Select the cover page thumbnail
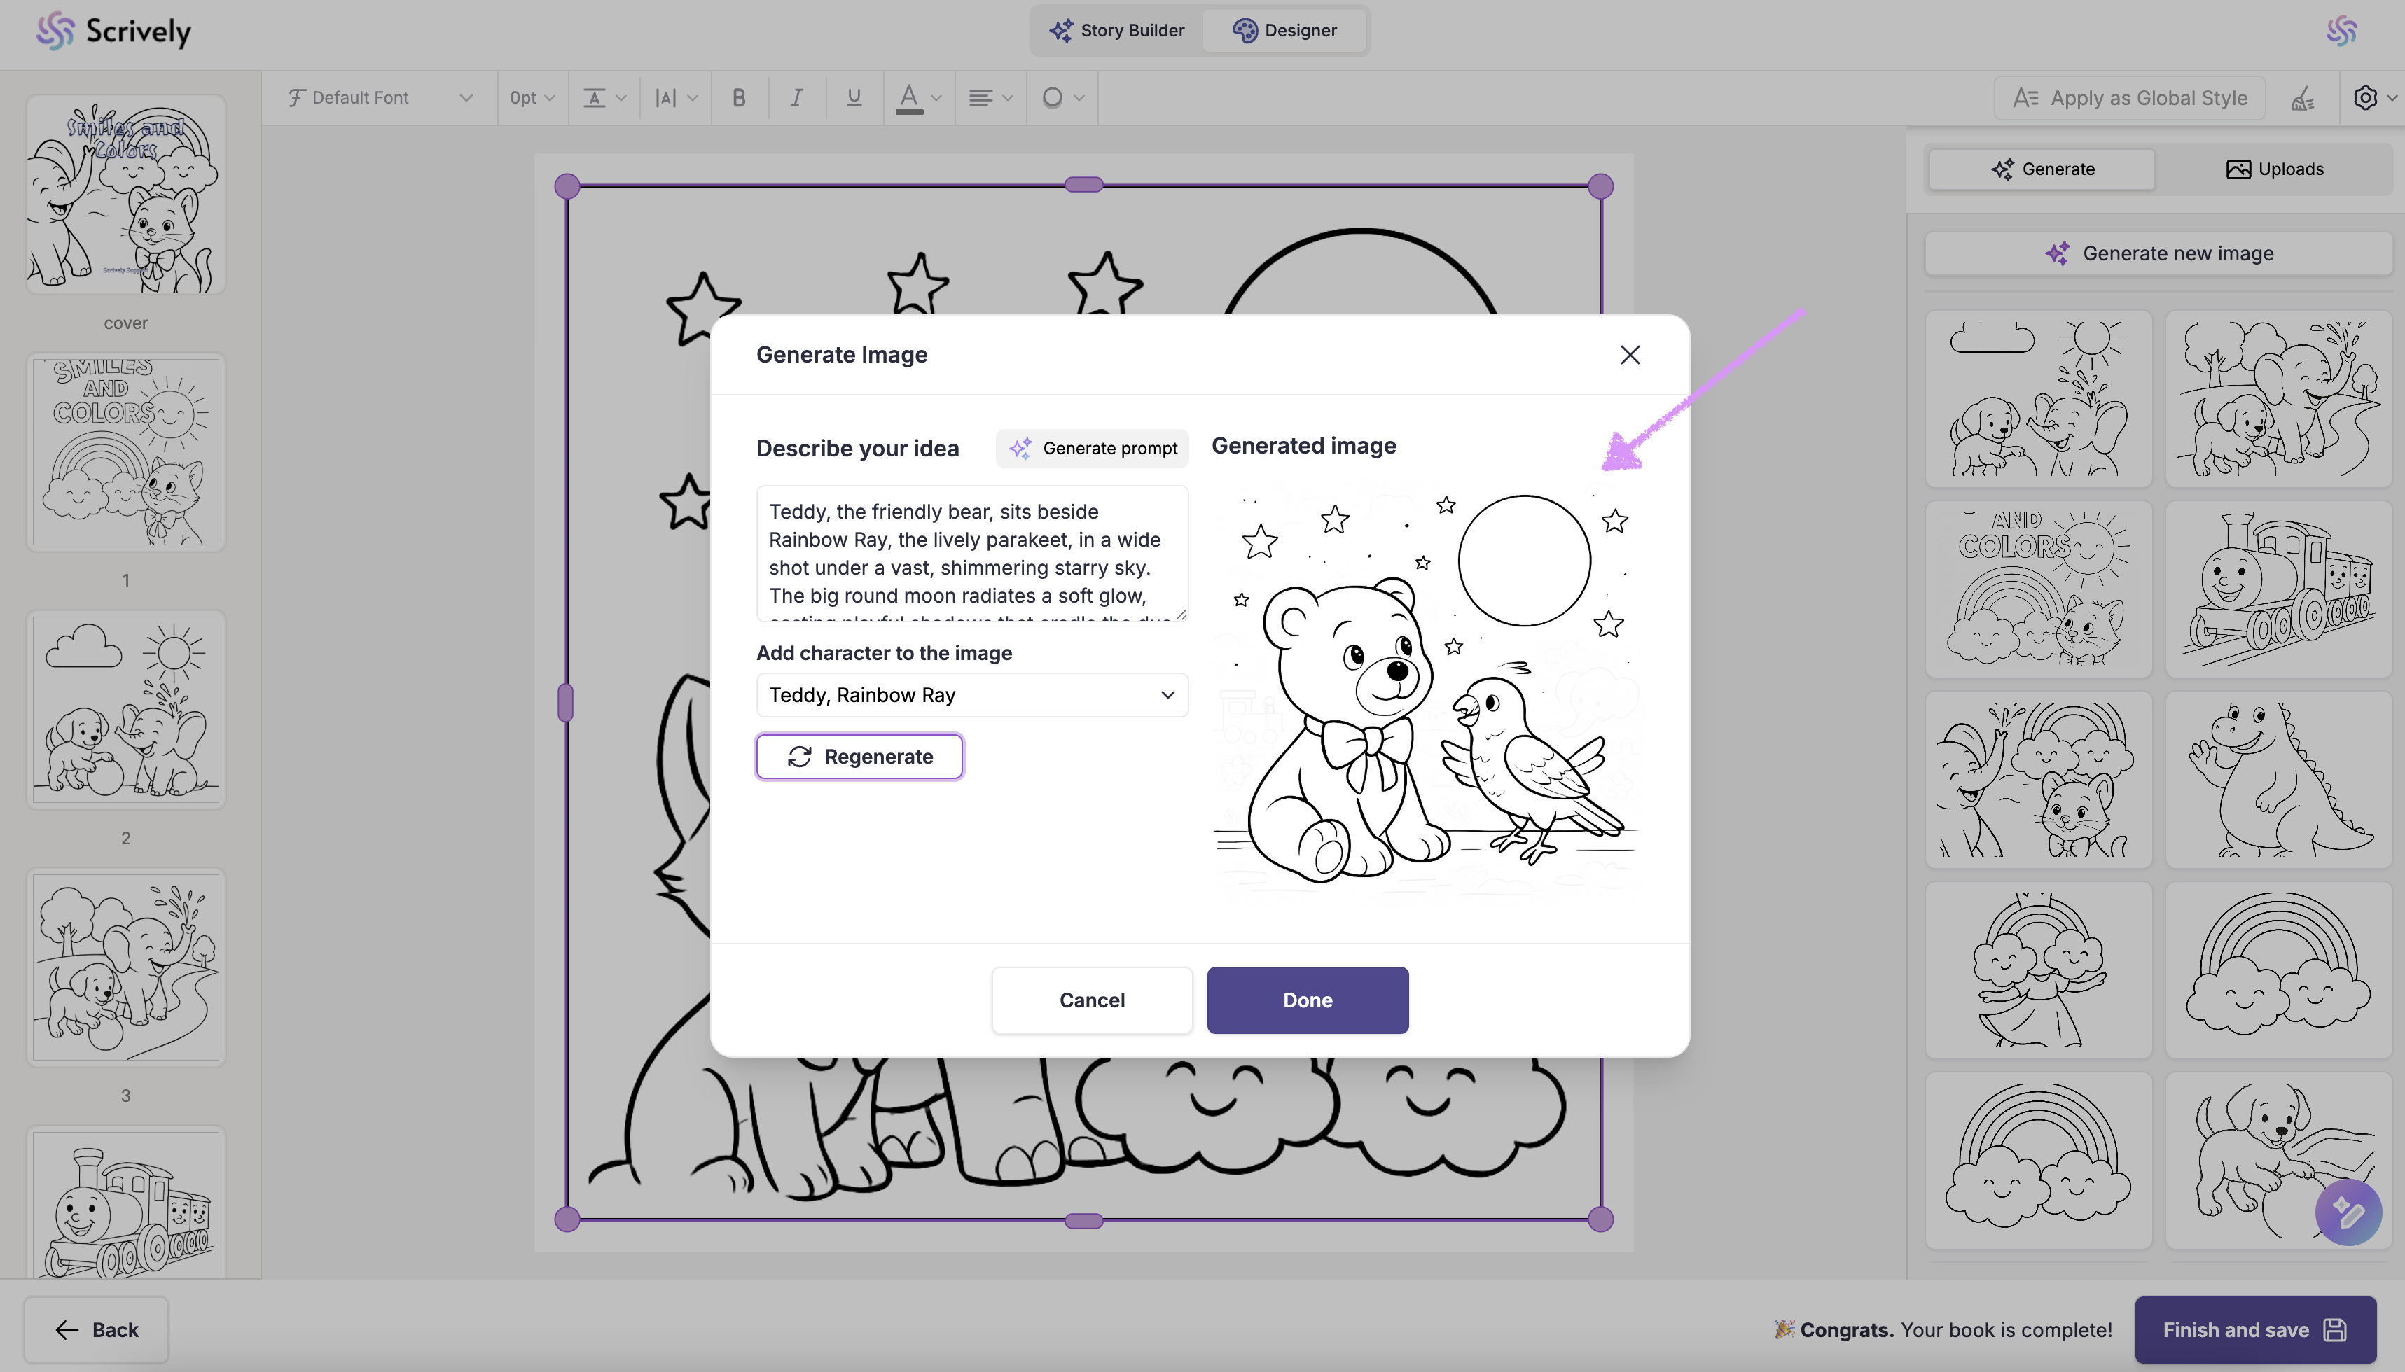Viewport: 2405px width, 1372px height. tap(125, 195)
